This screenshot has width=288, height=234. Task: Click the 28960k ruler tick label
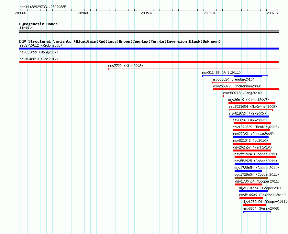(x=209, y=13)
